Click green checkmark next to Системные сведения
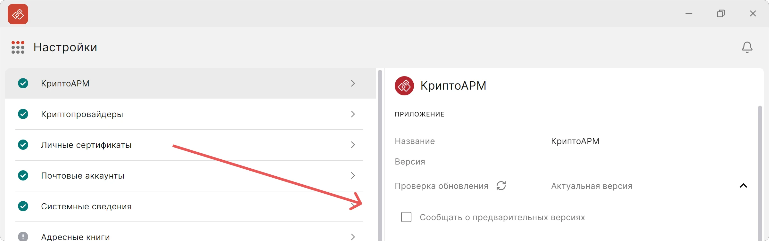Image resolution: width=769 pixels, height=241 pixels. click(x=23, y=206)
